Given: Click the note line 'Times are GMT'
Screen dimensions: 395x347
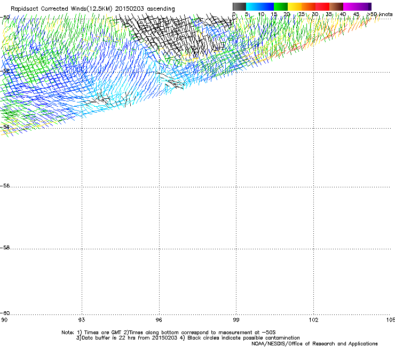Looking at the screenshot, I should coord(103,333).
